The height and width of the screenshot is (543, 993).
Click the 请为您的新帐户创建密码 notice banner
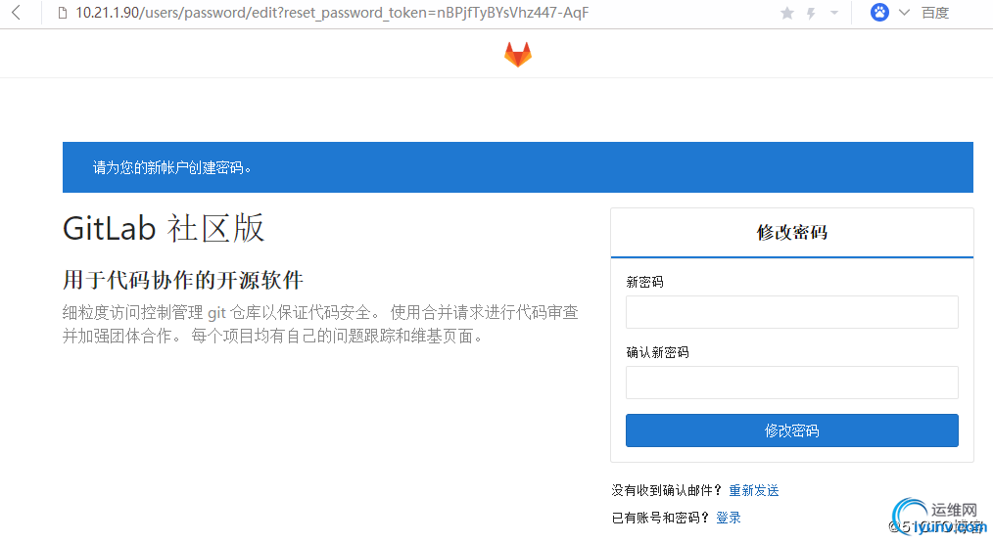(x=517, y=167)
